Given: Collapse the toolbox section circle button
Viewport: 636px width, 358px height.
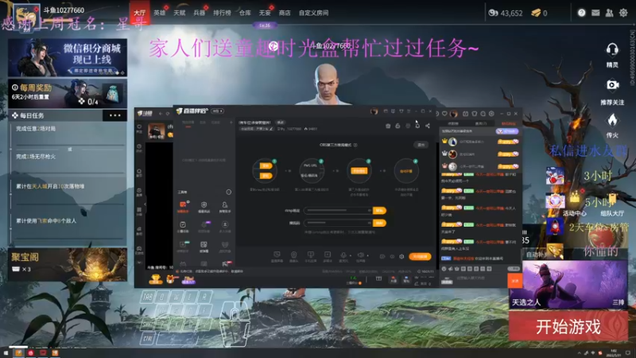Looking at the screenshot, I should [229, 192].
